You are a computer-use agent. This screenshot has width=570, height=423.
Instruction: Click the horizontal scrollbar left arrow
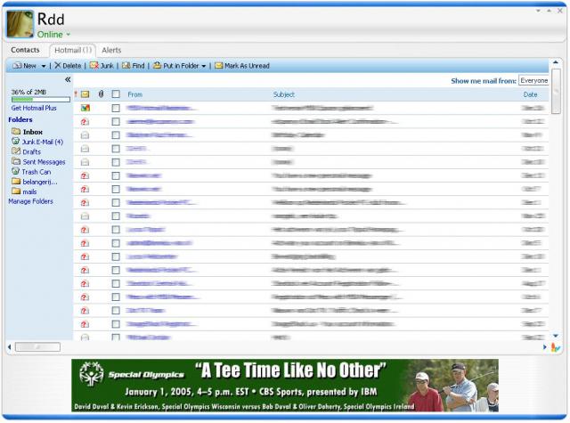tap(10, 347)
